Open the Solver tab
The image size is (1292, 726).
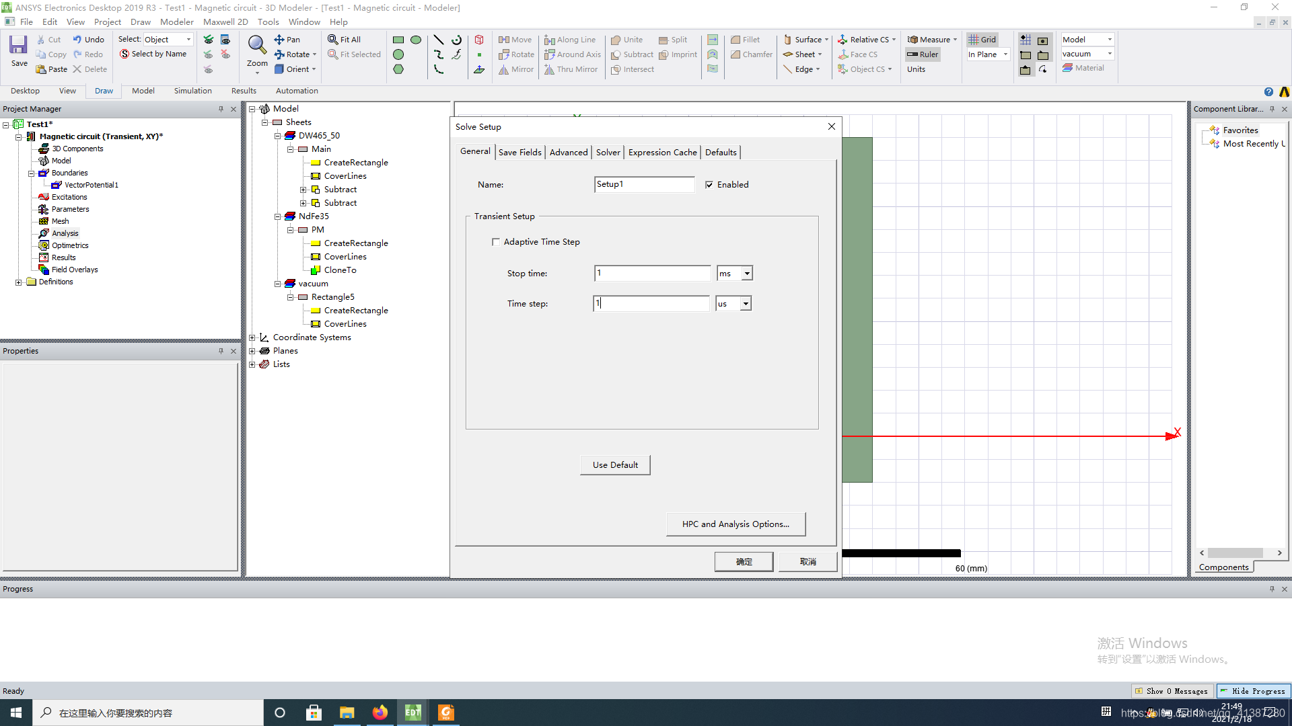point(608,153)
